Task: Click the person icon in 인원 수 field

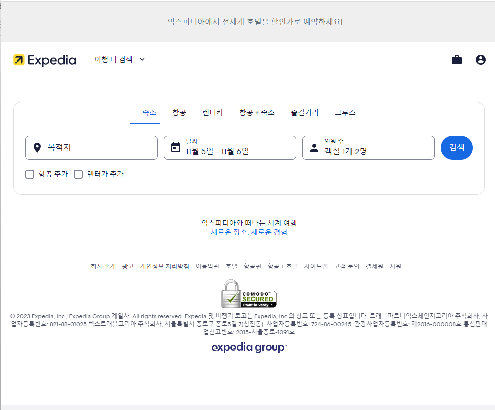Action: 313,146
